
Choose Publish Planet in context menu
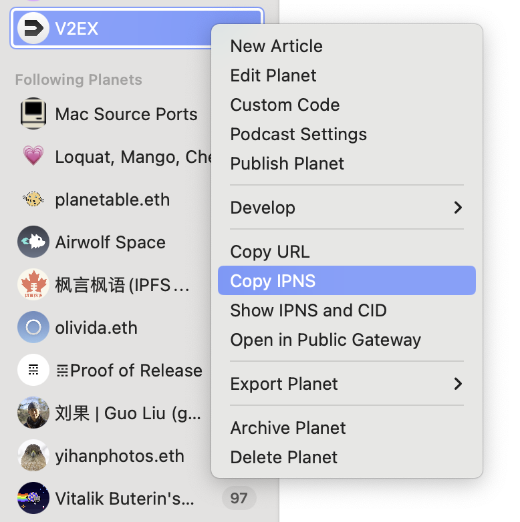coord(287,164)
